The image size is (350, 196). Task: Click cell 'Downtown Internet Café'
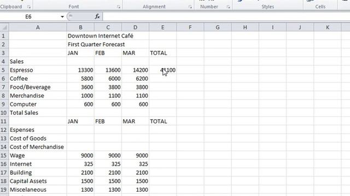click(101, 36)
